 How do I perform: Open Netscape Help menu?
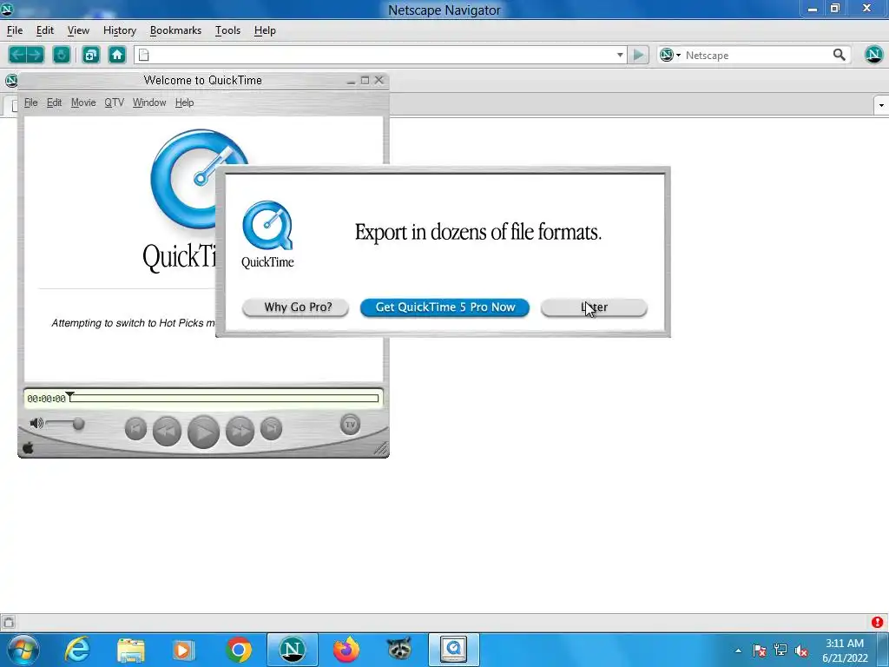pos(265,30)
